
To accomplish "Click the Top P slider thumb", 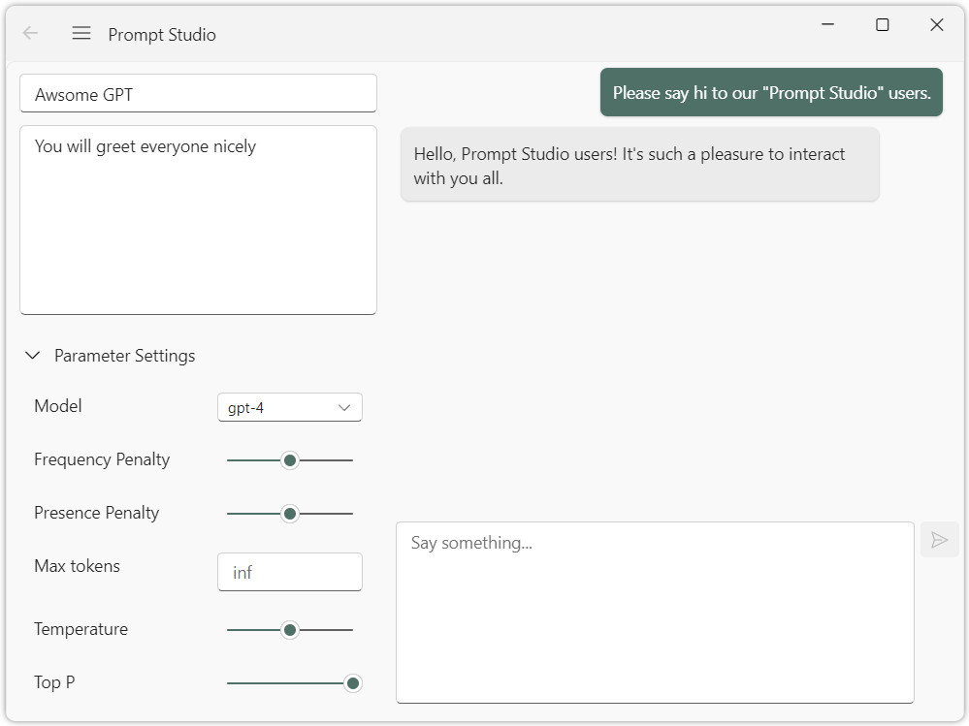I will tap(353, 683).
